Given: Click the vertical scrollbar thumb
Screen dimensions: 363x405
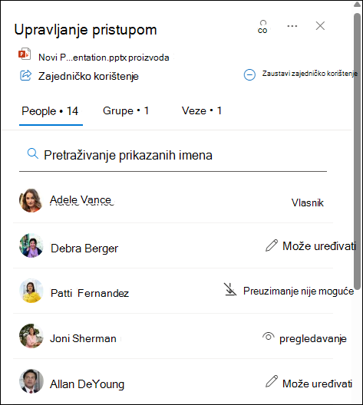Looking at the screenshot, I should click(x=358, y=152).
